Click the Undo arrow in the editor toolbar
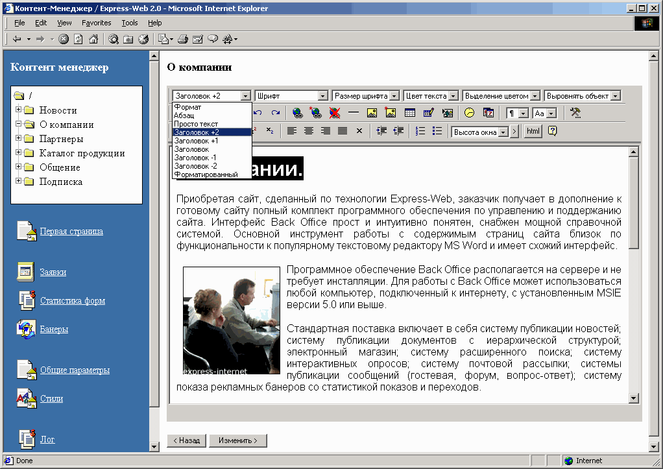 coord(258,113)
